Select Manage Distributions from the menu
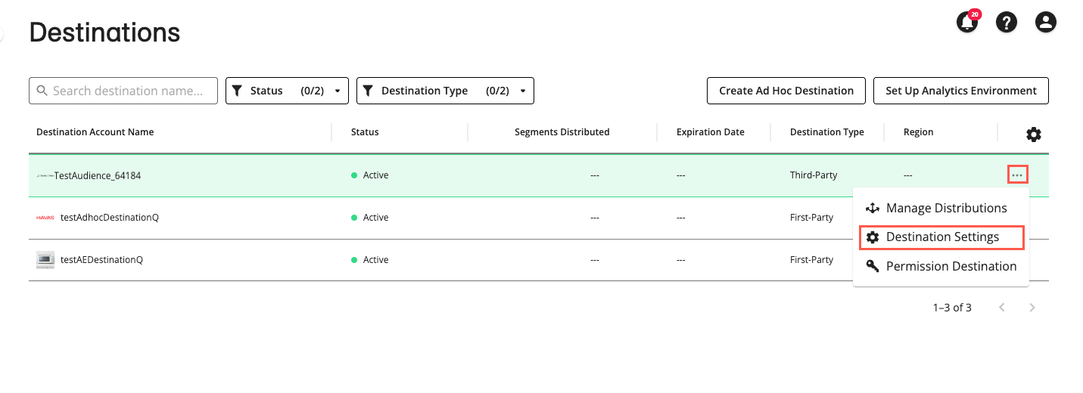 (x=941, y=208)
